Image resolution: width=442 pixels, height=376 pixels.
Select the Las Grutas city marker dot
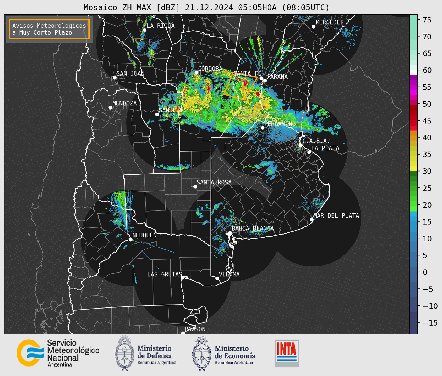tap(183, 278)
